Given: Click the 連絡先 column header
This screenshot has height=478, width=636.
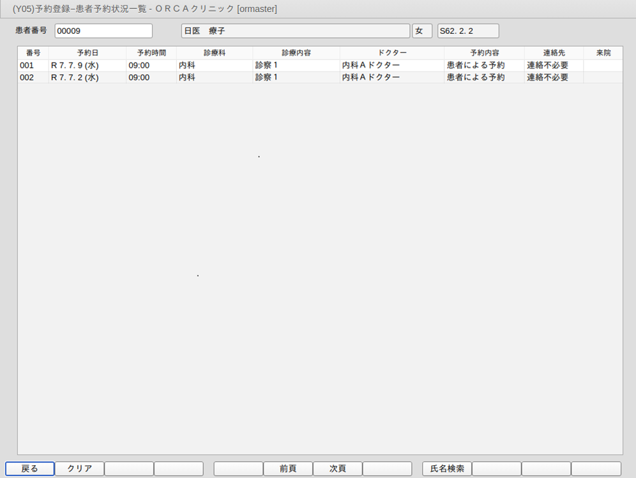Looking at the screenshot, I should (554, 52).
